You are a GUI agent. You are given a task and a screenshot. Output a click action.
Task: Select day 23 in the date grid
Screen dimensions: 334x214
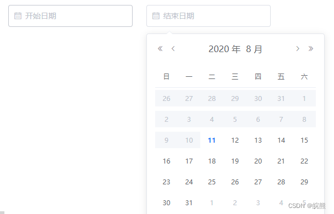coord(166,182)
